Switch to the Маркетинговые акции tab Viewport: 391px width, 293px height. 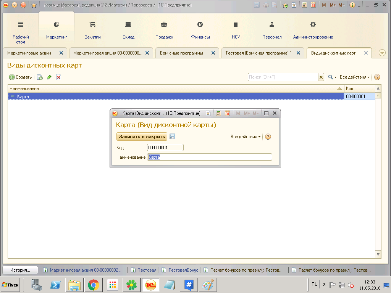(x=29, y=53)
